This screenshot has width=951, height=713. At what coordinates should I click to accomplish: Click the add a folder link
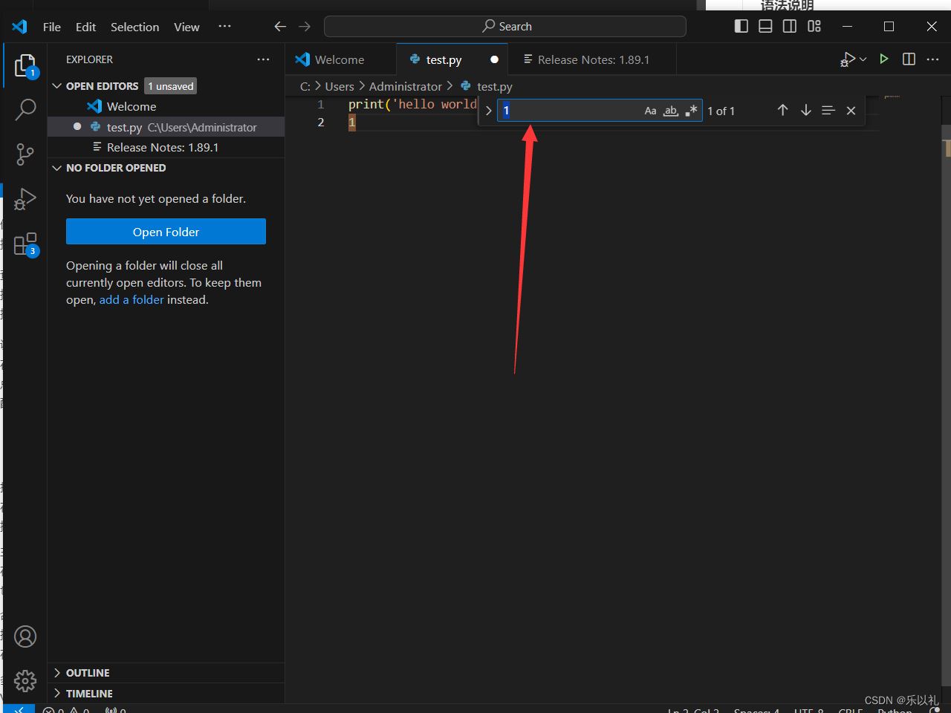click(132, 299)
